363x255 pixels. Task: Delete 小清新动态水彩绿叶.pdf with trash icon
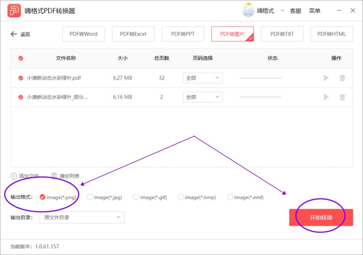342,78
